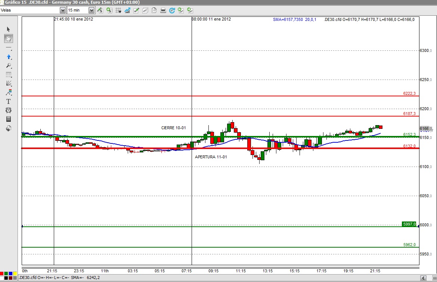The height and width of the screenshot is (282, 437).
Task: Pick the yellow color swatch
Action: 15,274
